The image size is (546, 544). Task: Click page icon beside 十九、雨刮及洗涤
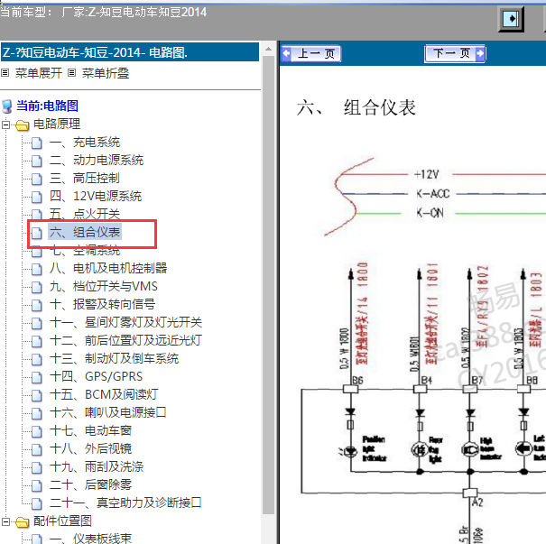pos(37,468)
